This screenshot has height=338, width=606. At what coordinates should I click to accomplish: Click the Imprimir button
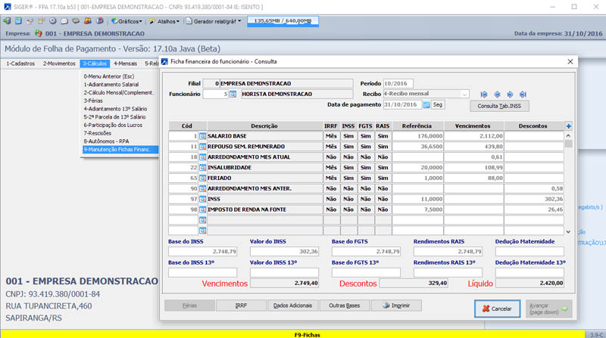pyautogui.click(x=396, y=305)
